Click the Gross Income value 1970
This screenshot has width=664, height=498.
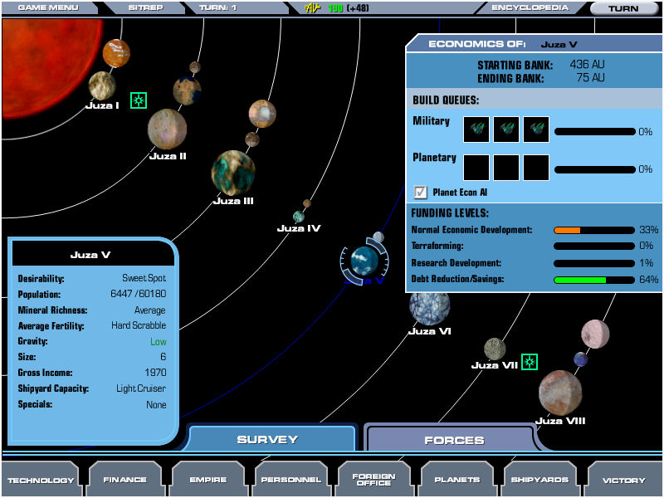155,373
